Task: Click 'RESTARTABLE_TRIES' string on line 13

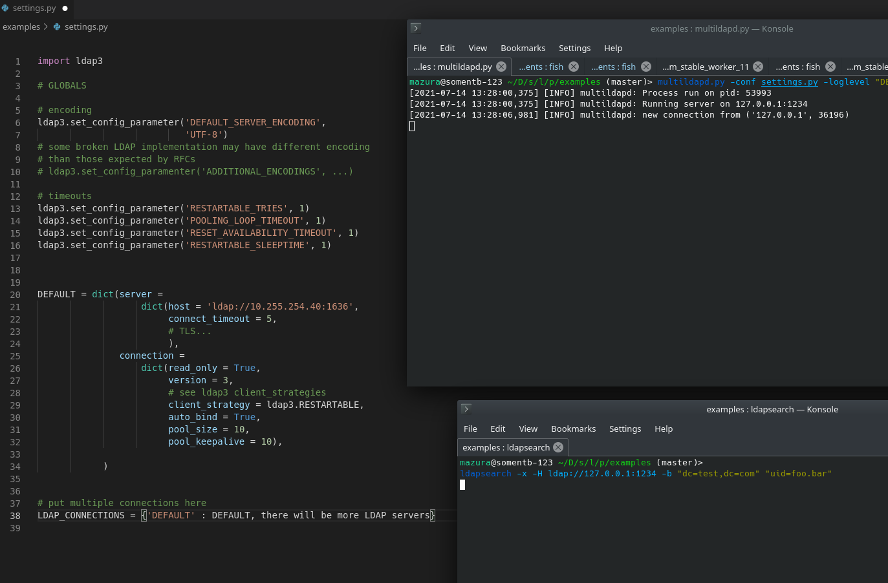Action: (x=237, y=208)
